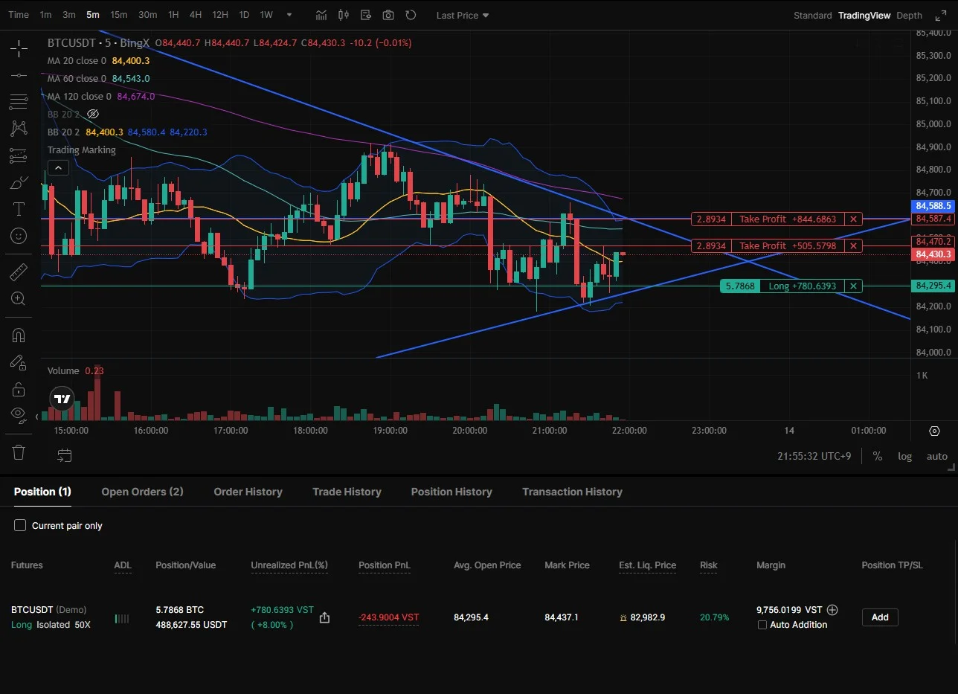
Task: Click the TradingView logo
Action: point(62,399)
